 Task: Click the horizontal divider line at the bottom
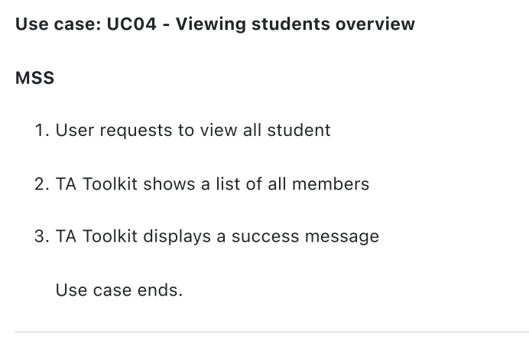(x=271, y=332)
